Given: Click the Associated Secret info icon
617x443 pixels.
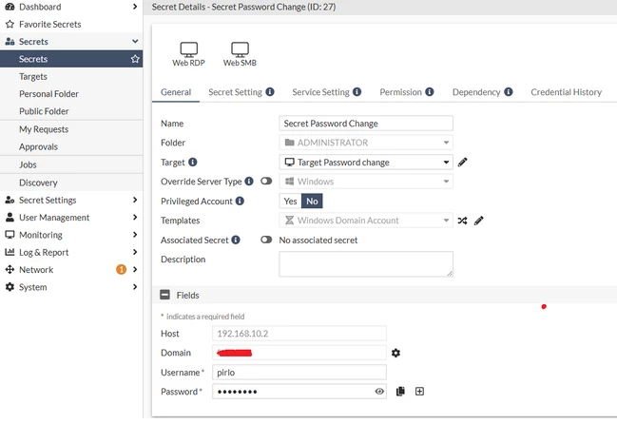Looking at the screenshot, I should point(236,240).
